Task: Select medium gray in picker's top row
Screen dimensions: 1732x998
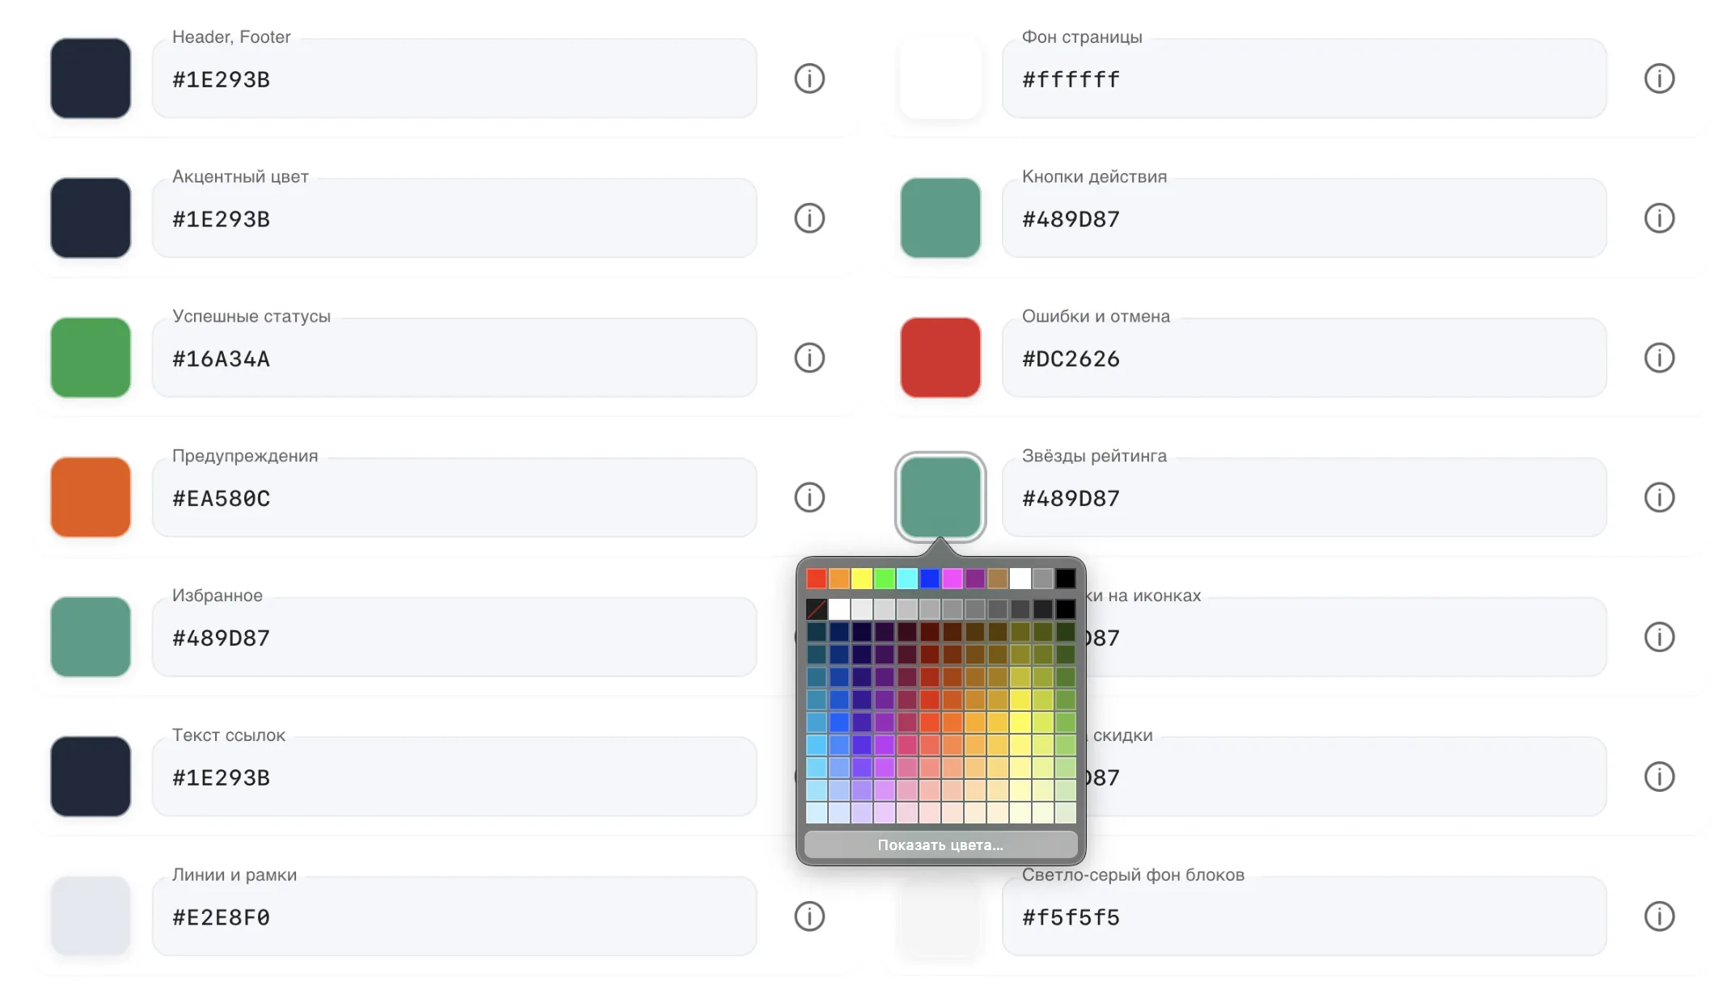Action: pos(1043,579)
